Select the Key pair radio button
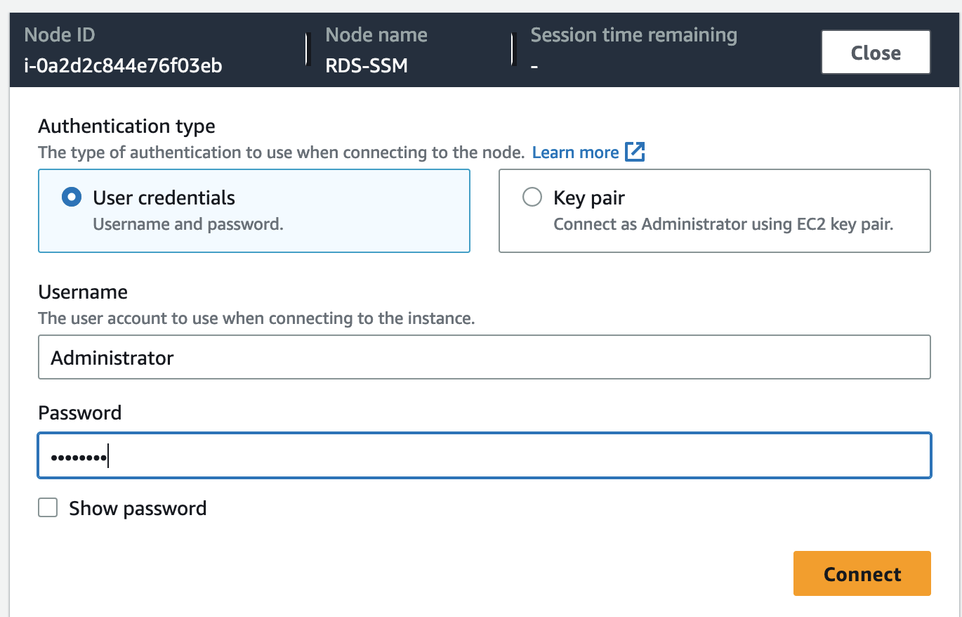The image size is (962, 617). [532, 197]
